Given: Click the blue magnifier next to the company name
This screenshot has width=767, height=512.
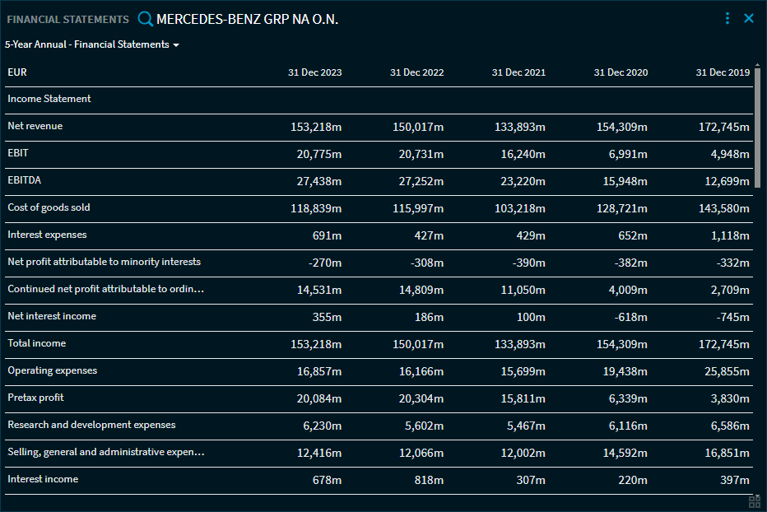Looking at the screenshot, I should 146,18.
